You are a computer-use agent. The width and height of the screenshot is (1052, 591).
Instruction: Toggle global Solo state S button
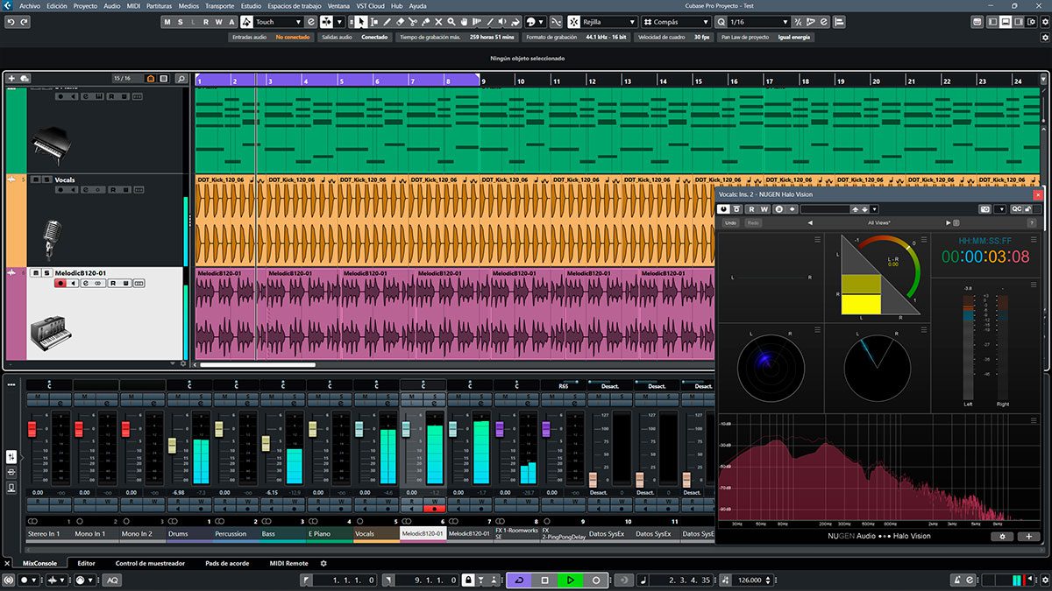(181, 22)
